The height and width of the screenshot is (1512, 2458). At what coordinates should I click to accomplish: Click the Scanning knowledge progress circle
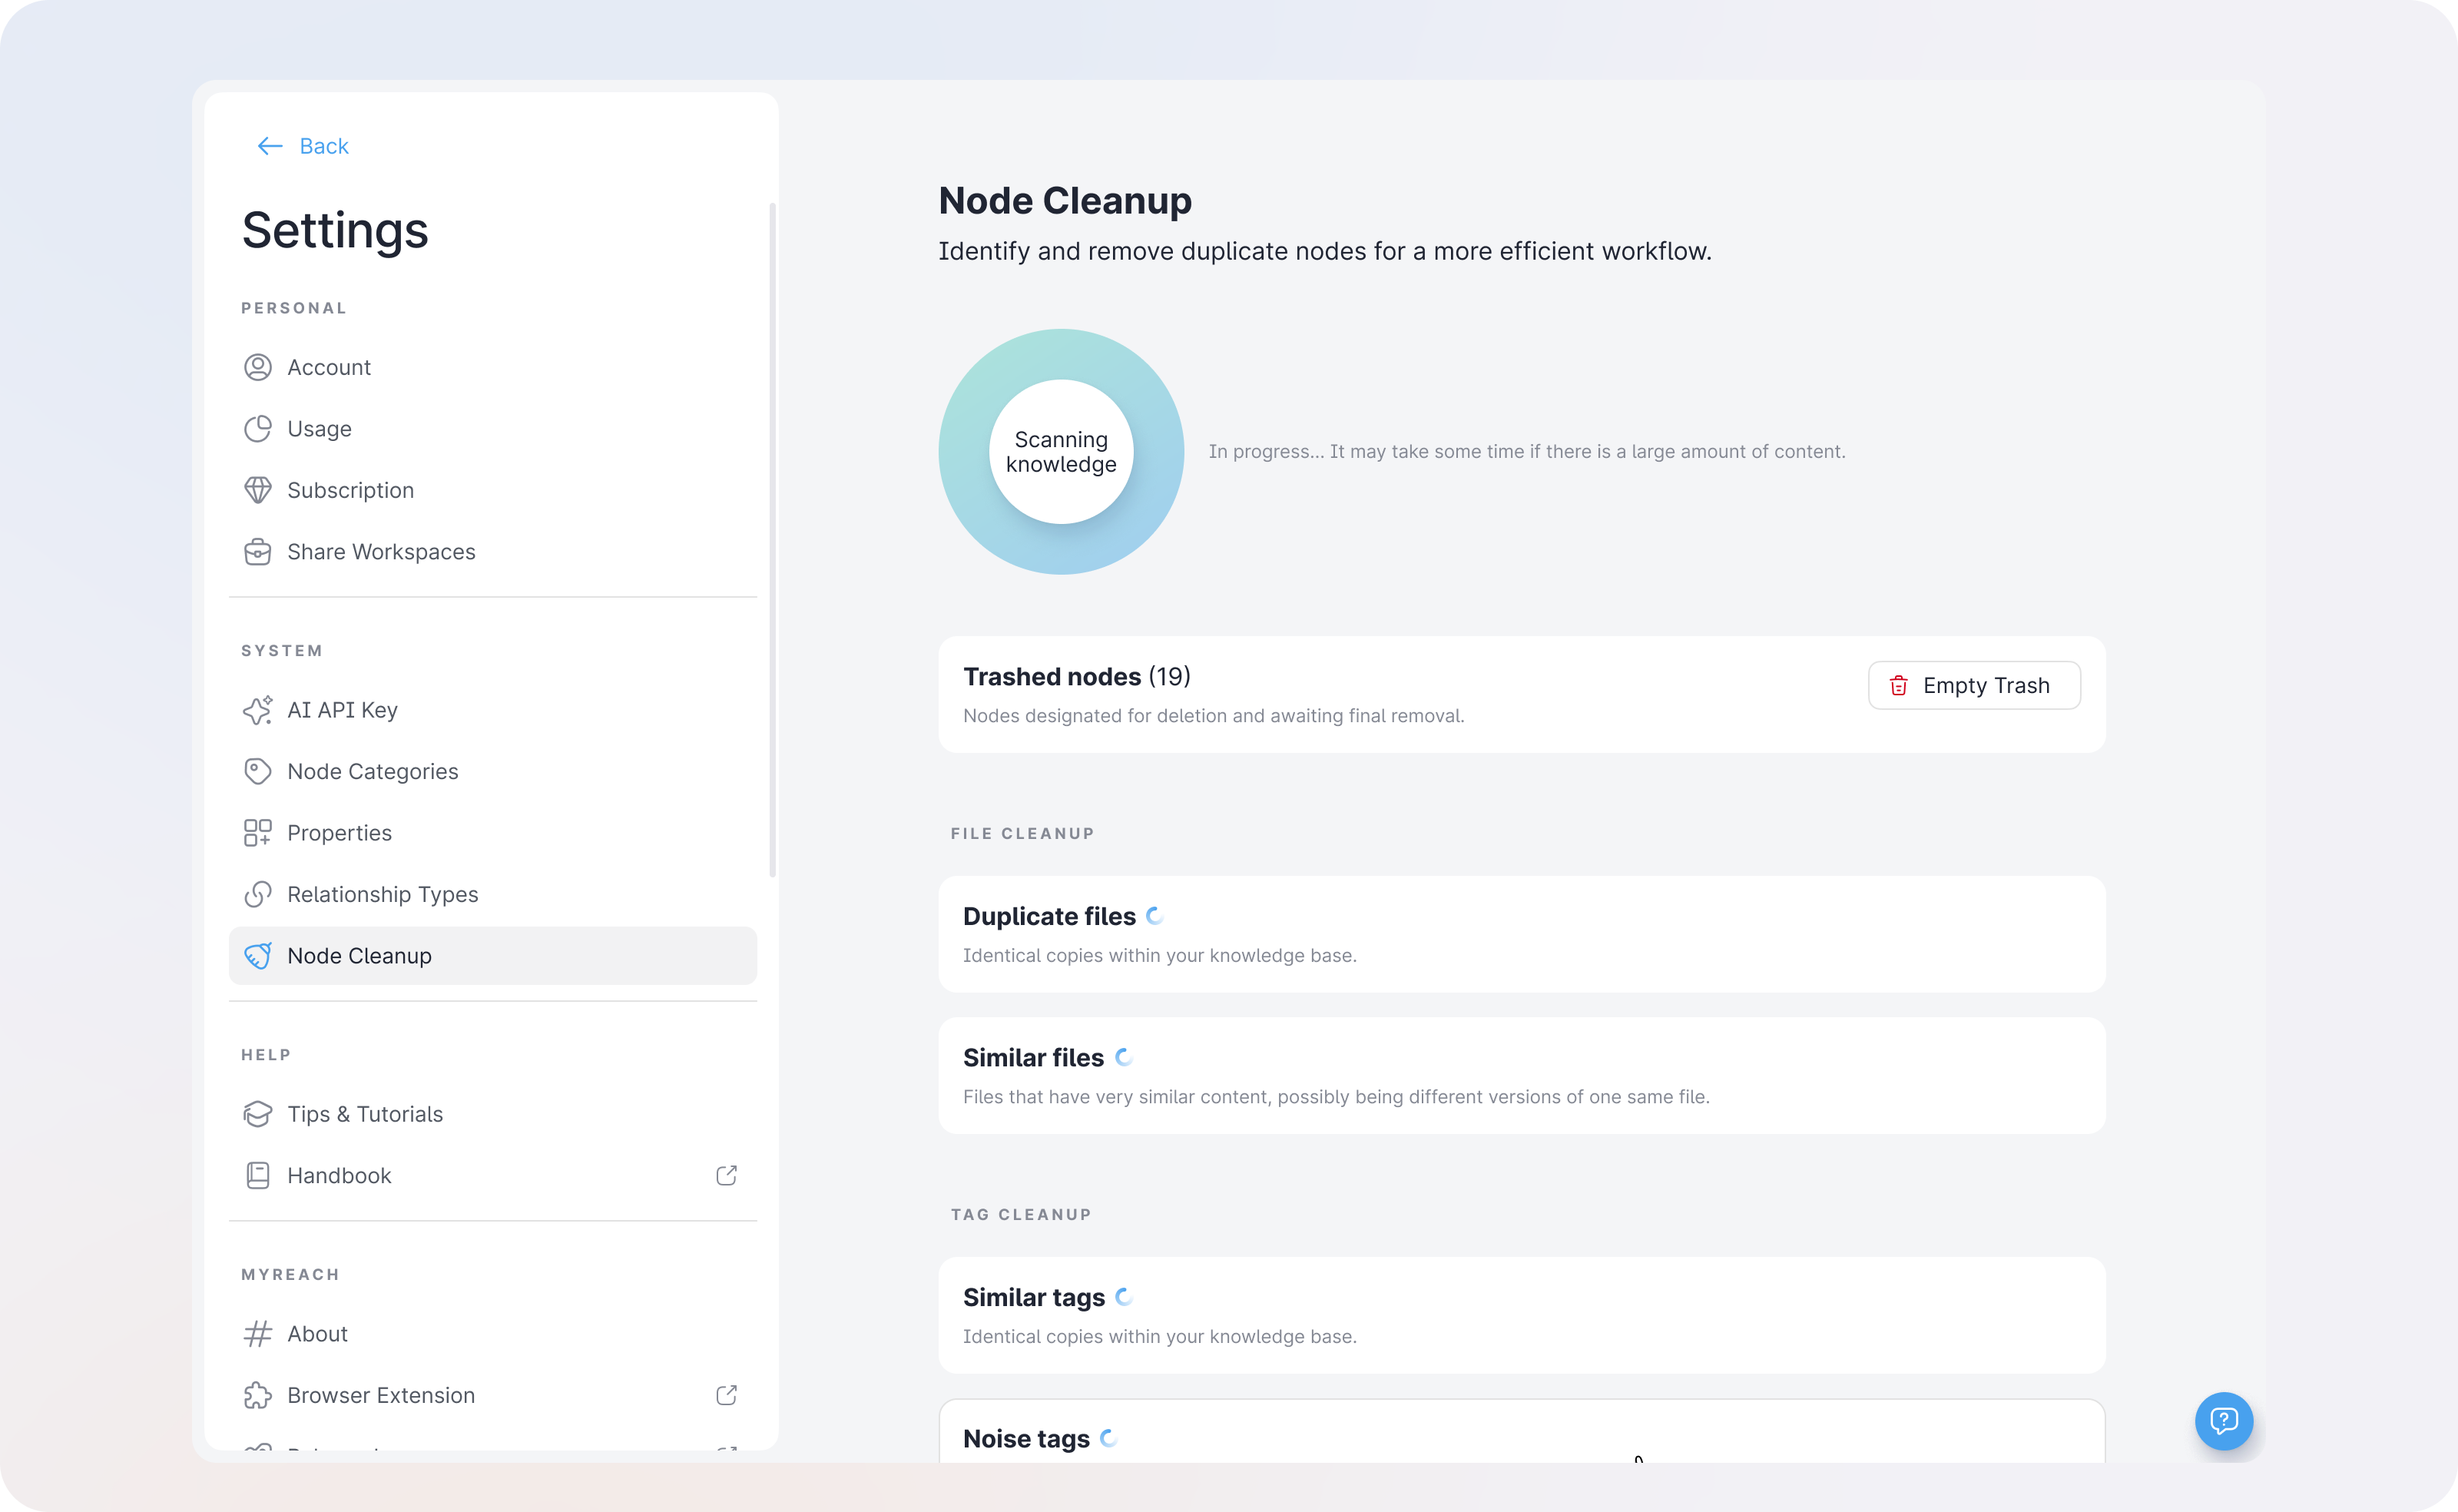coord(1061,452)
